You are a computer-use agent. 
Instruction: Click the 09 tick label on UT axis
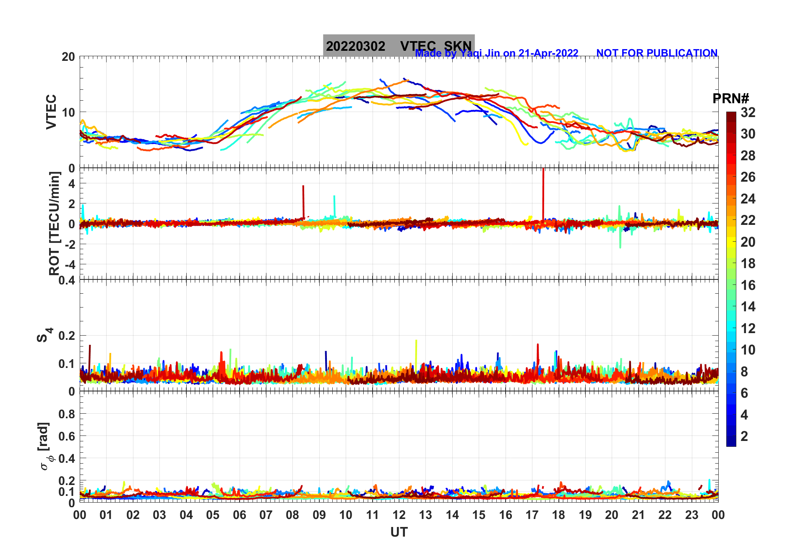point(319,515)
